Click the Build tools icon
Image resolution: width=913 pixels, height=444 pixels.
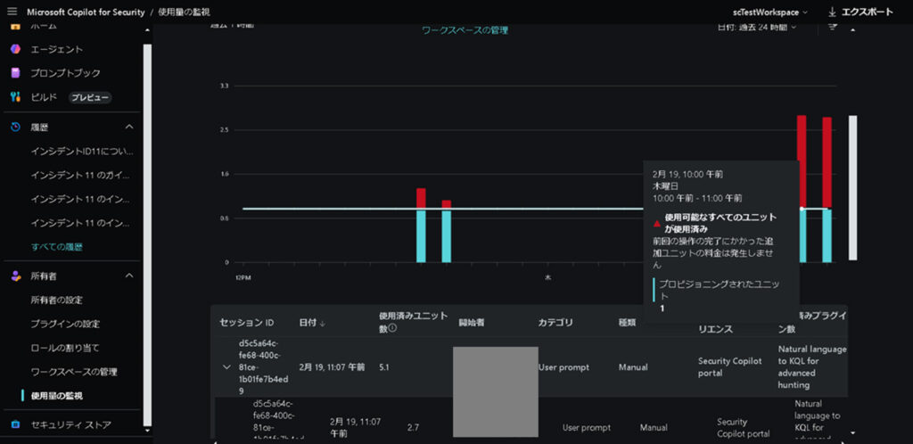[15, 96]
